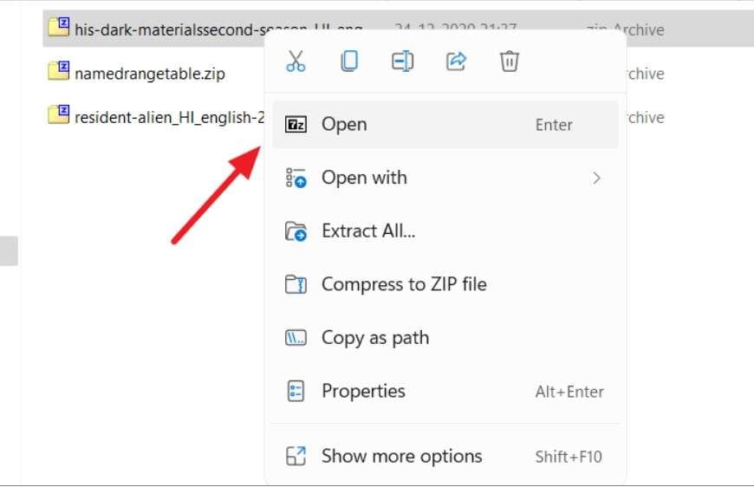Select Compress to ZIP file
This screenshot has width=754, height=487.
404,285
